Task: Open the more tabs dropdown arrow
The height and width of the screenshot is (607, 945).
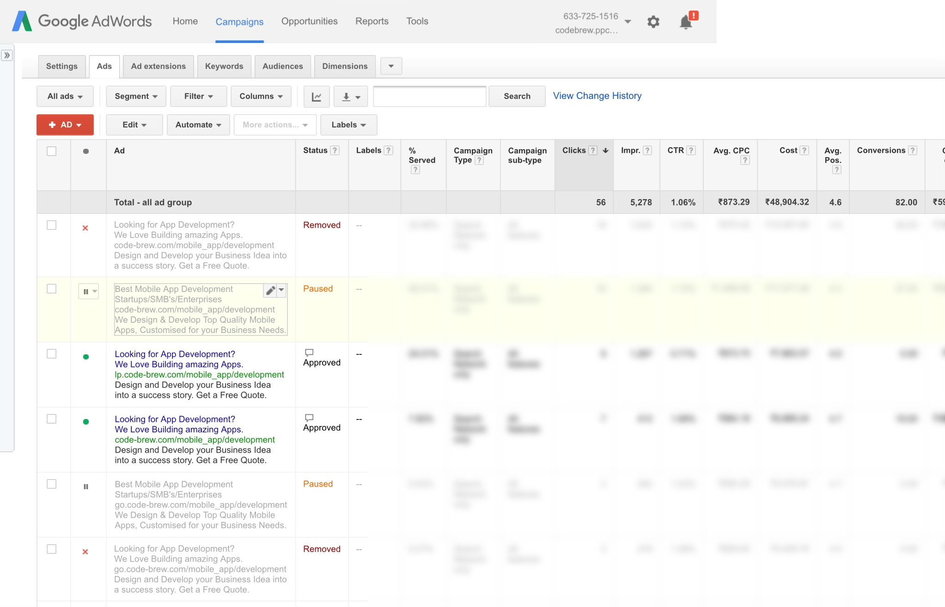Action: [391, 66]
